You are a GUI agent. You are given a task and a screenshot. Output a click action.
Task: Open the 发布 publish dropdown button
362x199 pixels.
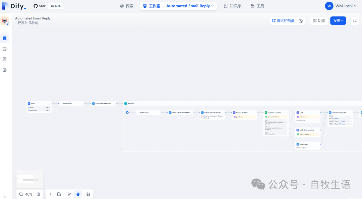[338, 21]
